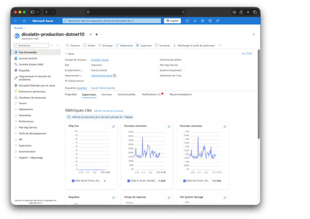
Task: Change the 1 heure time range filter
Action: click(100, 117)
